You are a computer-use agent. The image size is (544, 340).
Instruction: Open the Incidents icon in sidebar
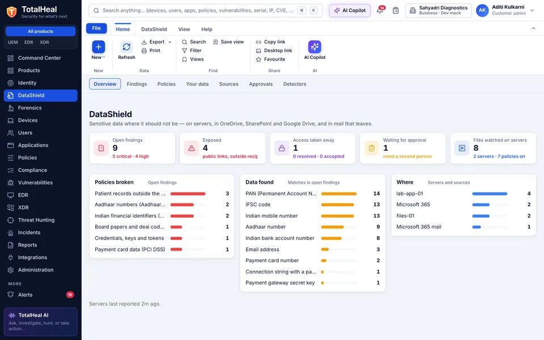[11, 232]
